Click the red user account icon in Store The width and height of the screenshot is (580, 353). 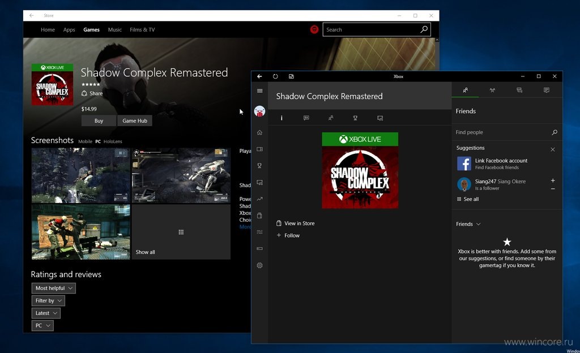click(314, 29)
